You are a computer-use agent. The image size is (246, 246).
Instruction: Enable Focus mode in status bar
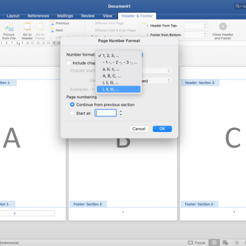click(x=197, y=243)
